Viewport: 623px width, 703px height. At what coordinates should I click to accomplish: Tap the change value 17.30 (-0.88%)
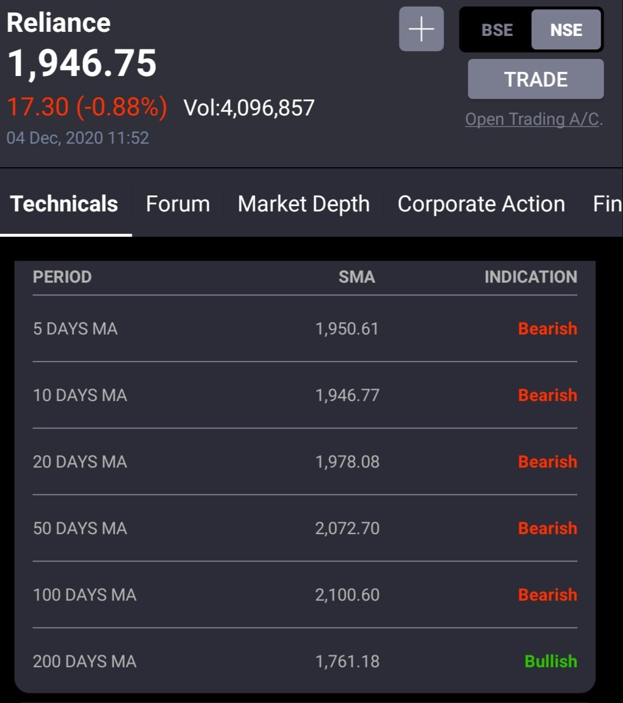pos(87,107)
